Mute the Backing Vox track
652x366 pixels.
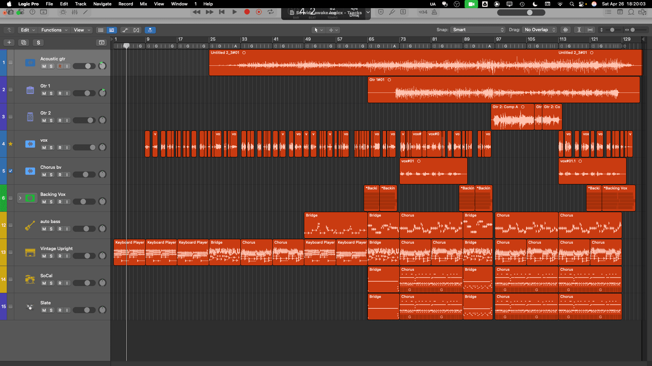click(44, 202)
